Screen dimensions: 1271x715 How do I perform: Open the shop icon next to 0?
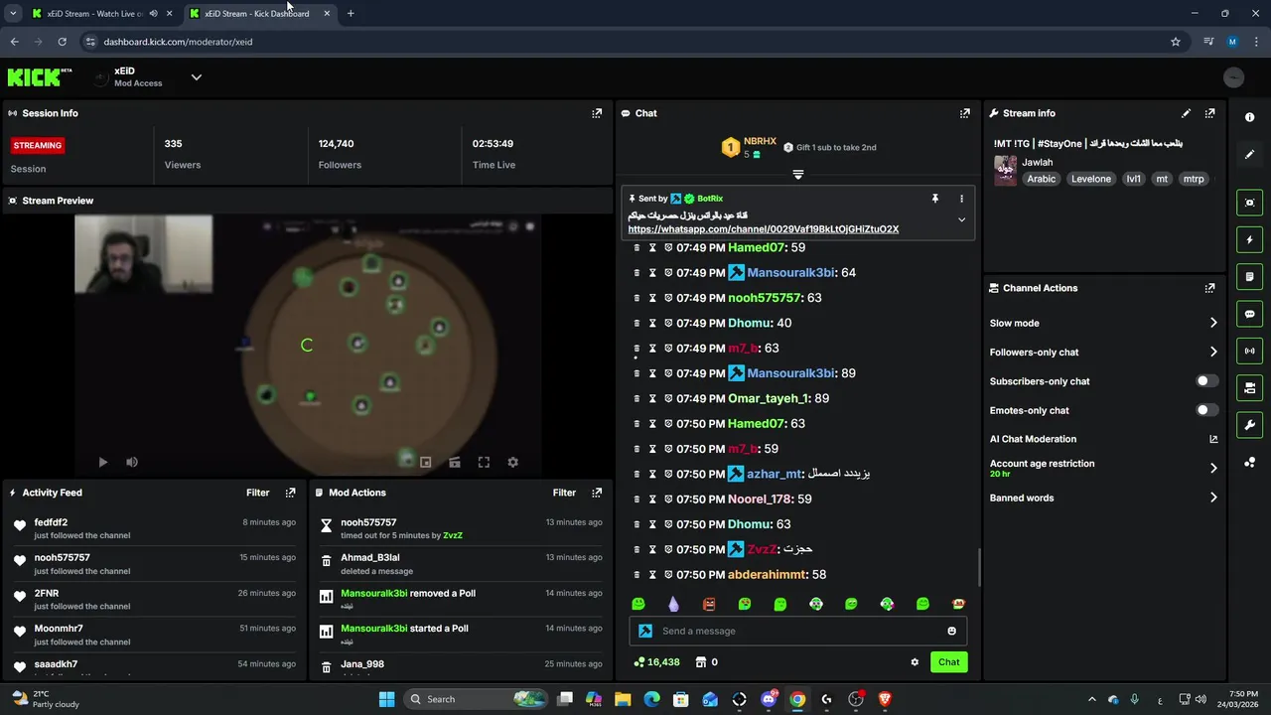700,662
